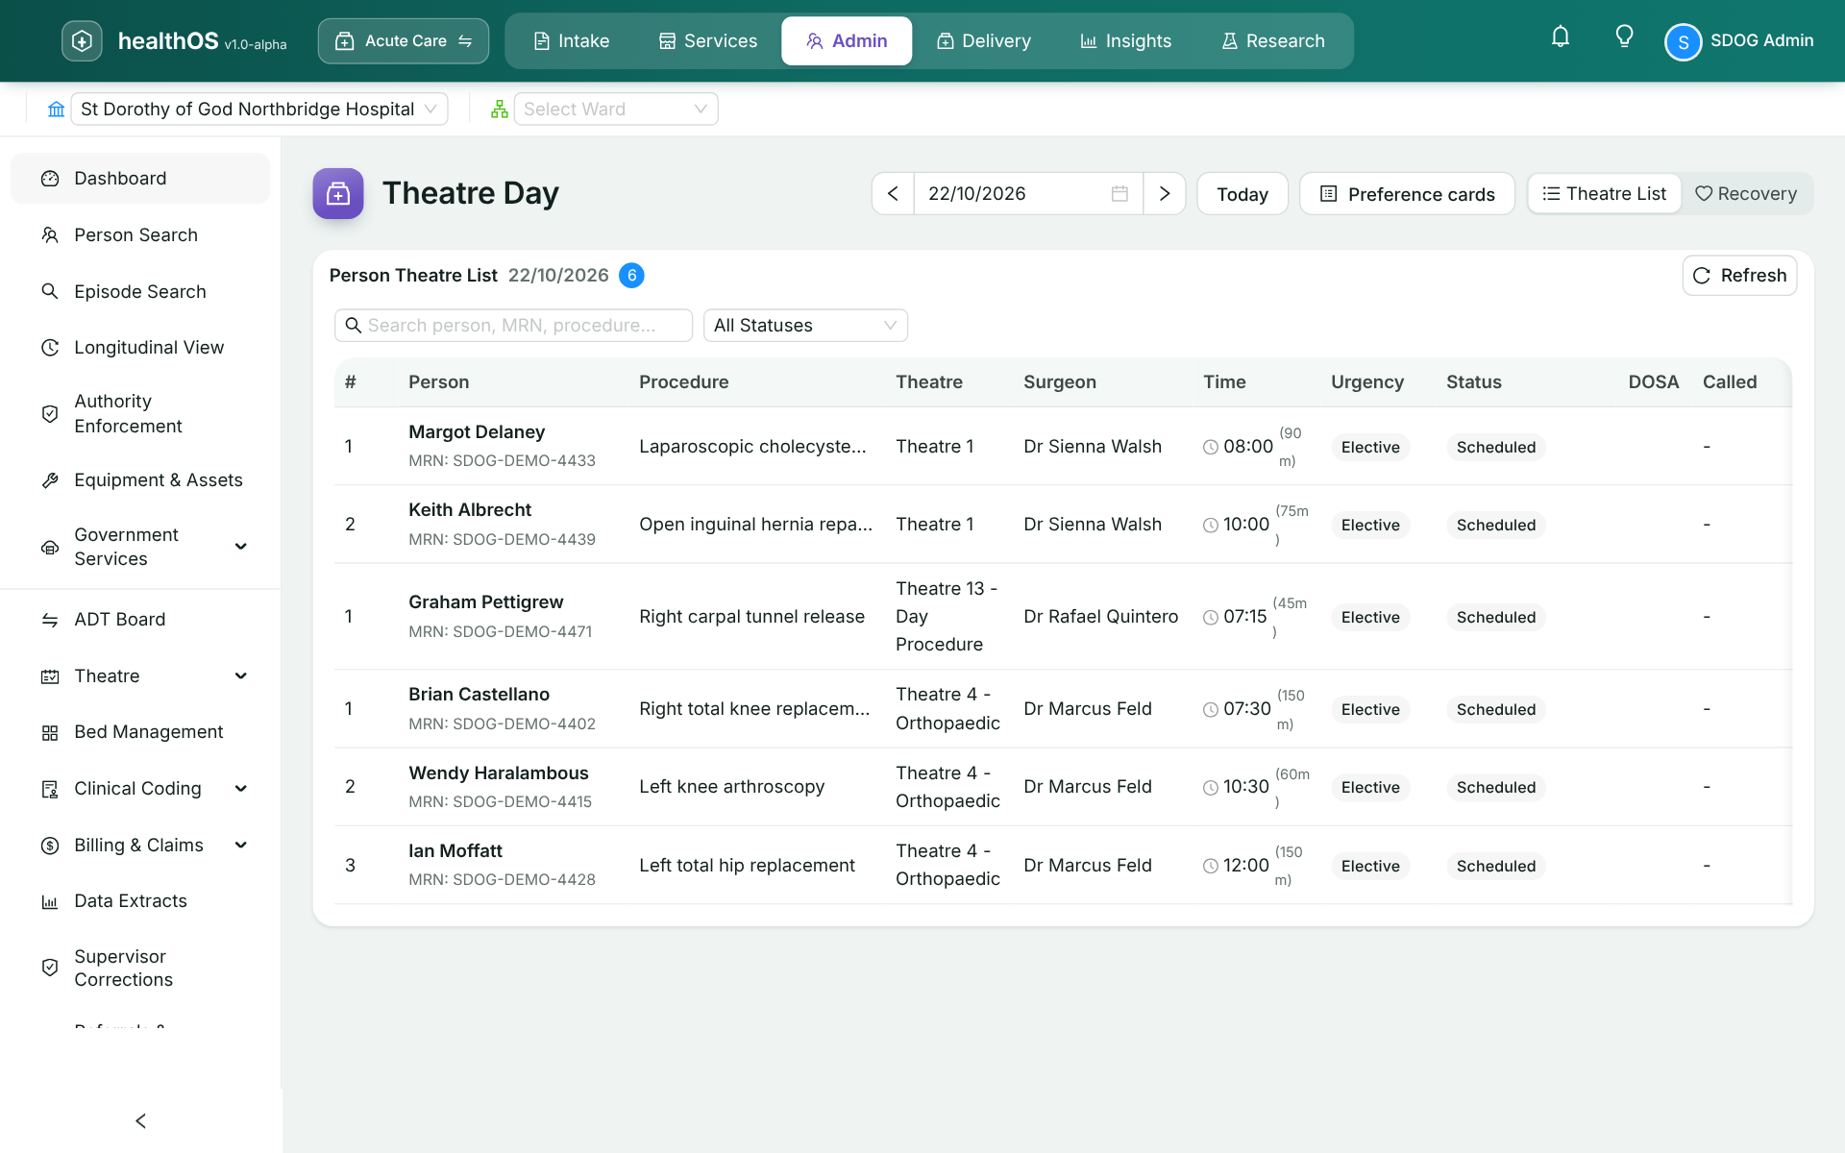
Task: Expand Government Services menu
Action: 140,547
